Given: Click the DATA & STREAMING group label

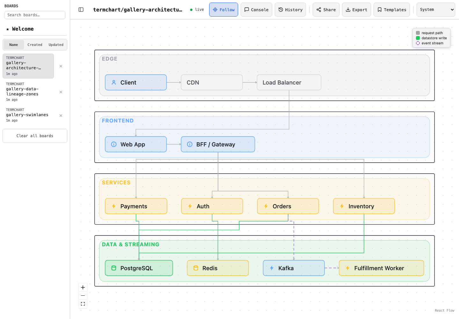Looking at the screenshot, I should (x=131, y=244).
